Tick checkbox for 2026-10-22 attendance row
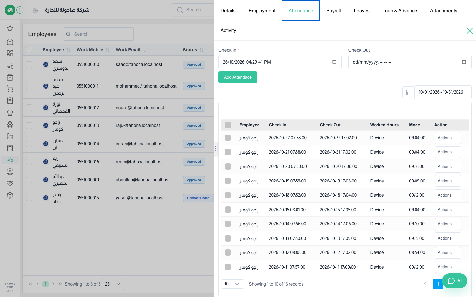 coord(228,138)
